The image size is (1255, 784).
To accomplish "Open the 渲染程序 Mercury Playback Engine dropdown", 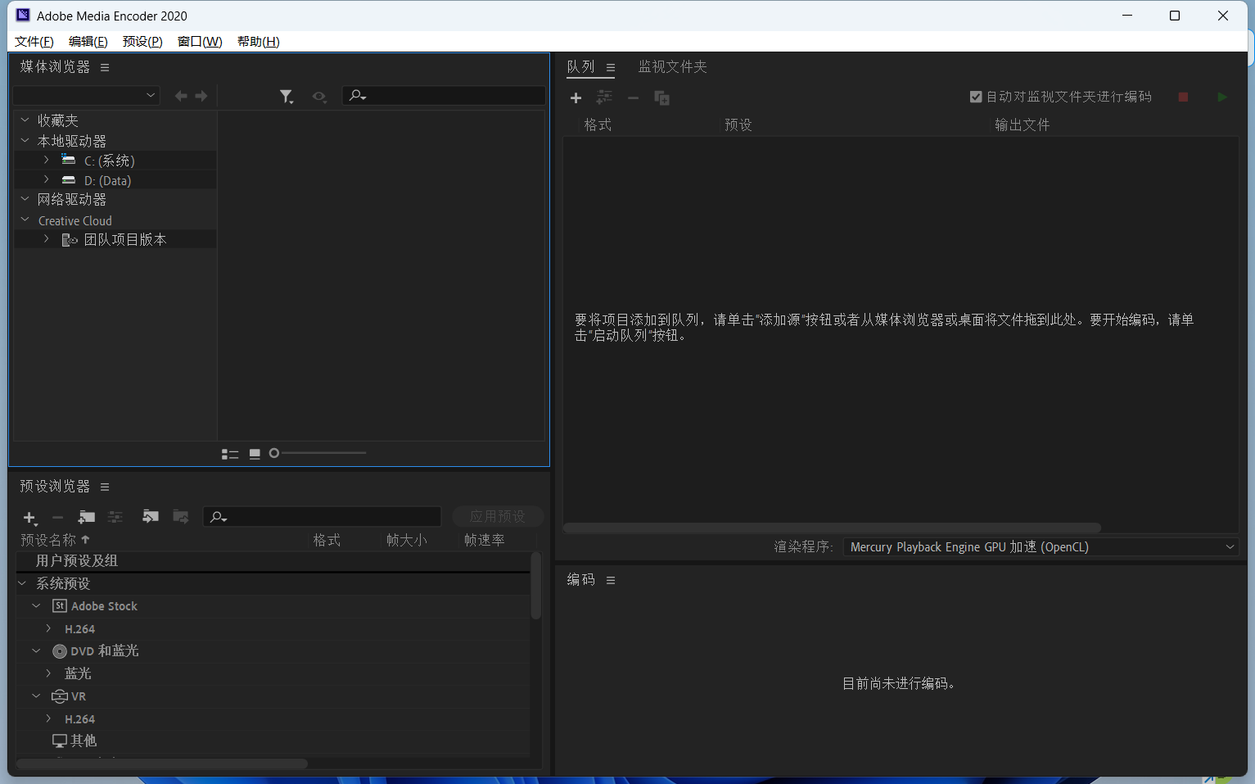I will click(x=1041, y=547).
